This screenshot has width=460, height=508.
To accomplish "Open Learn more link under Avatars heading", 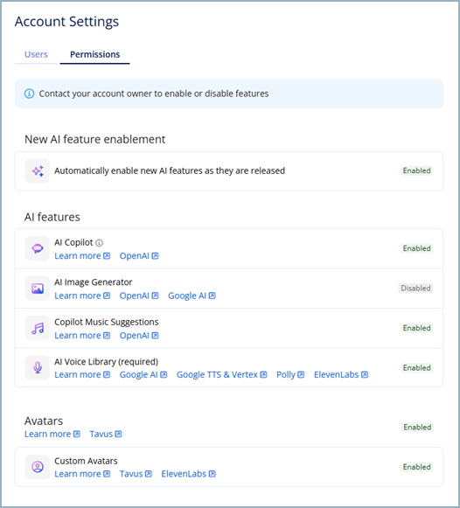I will coord(52,435).
